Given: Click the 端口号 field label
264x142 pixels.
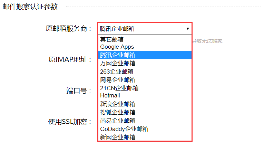Looking at the screenshot, I should (x=79, y=91).
